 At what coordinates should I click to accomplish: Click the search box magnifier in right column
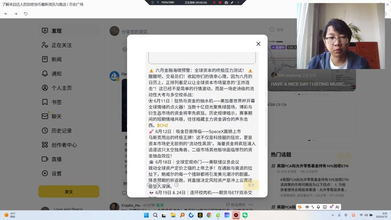(x=272, y=30)
